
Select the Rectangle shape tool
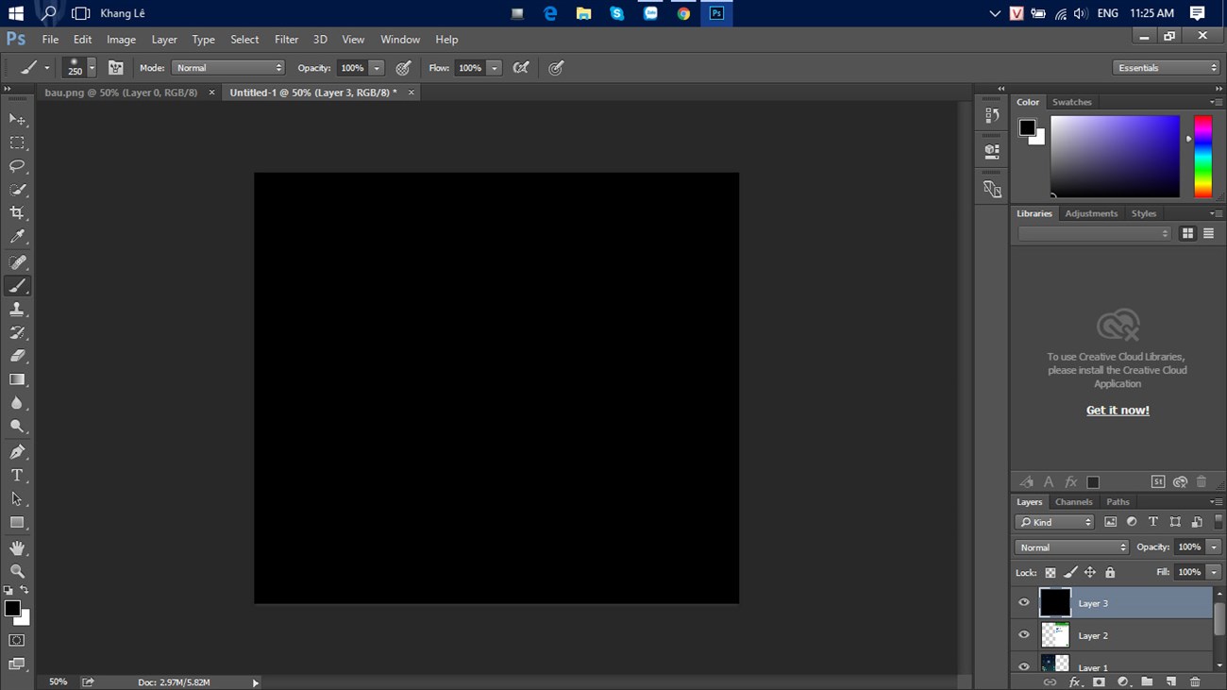tap(17, 523)
